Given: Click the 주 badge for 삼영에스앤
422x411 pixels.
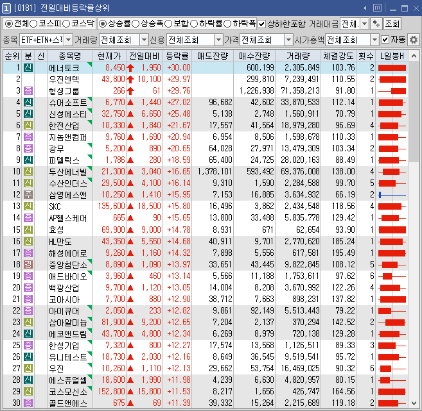Looking at the screenshot, I should click(28, 194).
